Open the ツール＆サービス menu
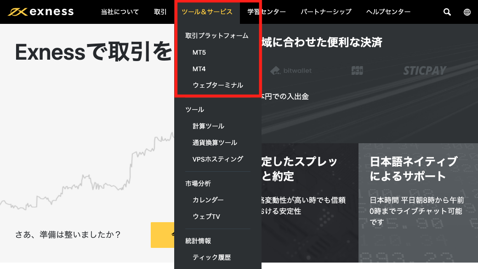This screenshot has width=478, height=269. (207, 12)
